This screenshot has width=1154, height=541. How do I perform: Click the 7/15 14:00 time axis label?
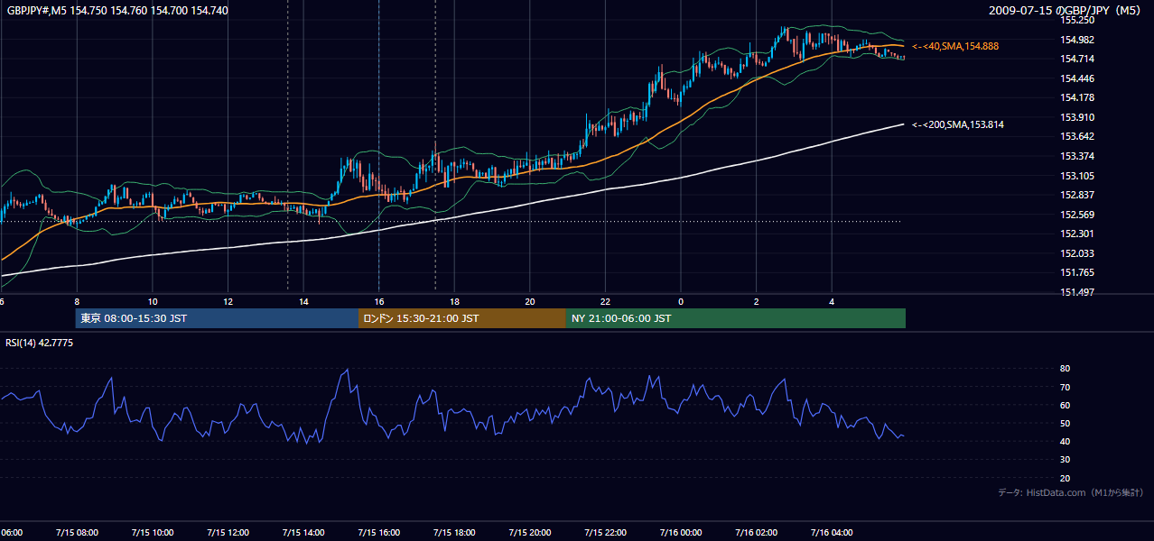point(303,532)
